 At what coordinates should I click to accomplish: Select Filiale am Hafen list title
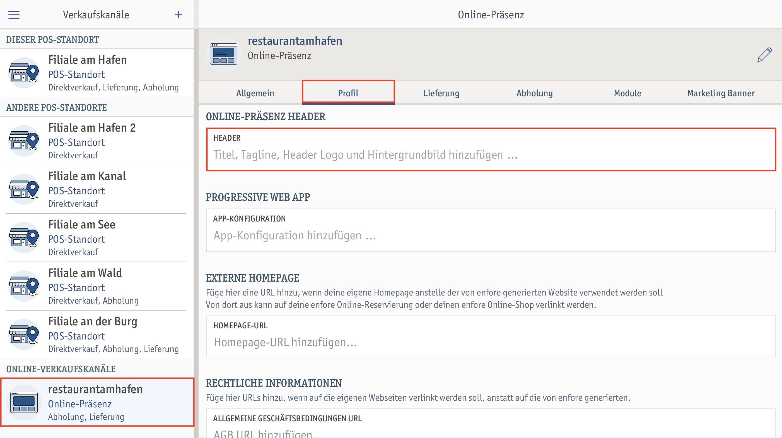click(x=87, y=60)
